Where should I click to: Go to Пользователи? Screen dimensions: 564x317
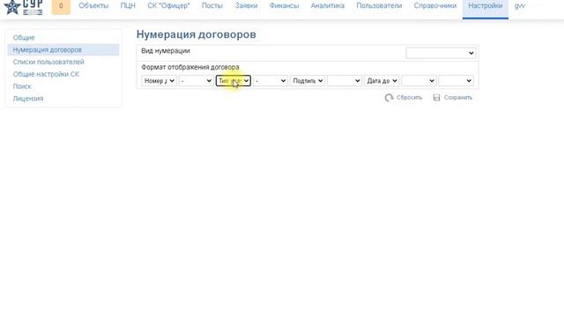tap(379, 6)
